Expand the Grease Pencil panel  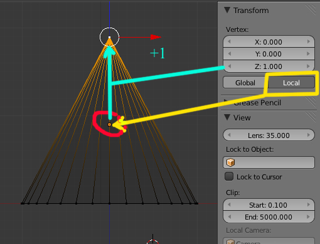[x=226, y=101]
